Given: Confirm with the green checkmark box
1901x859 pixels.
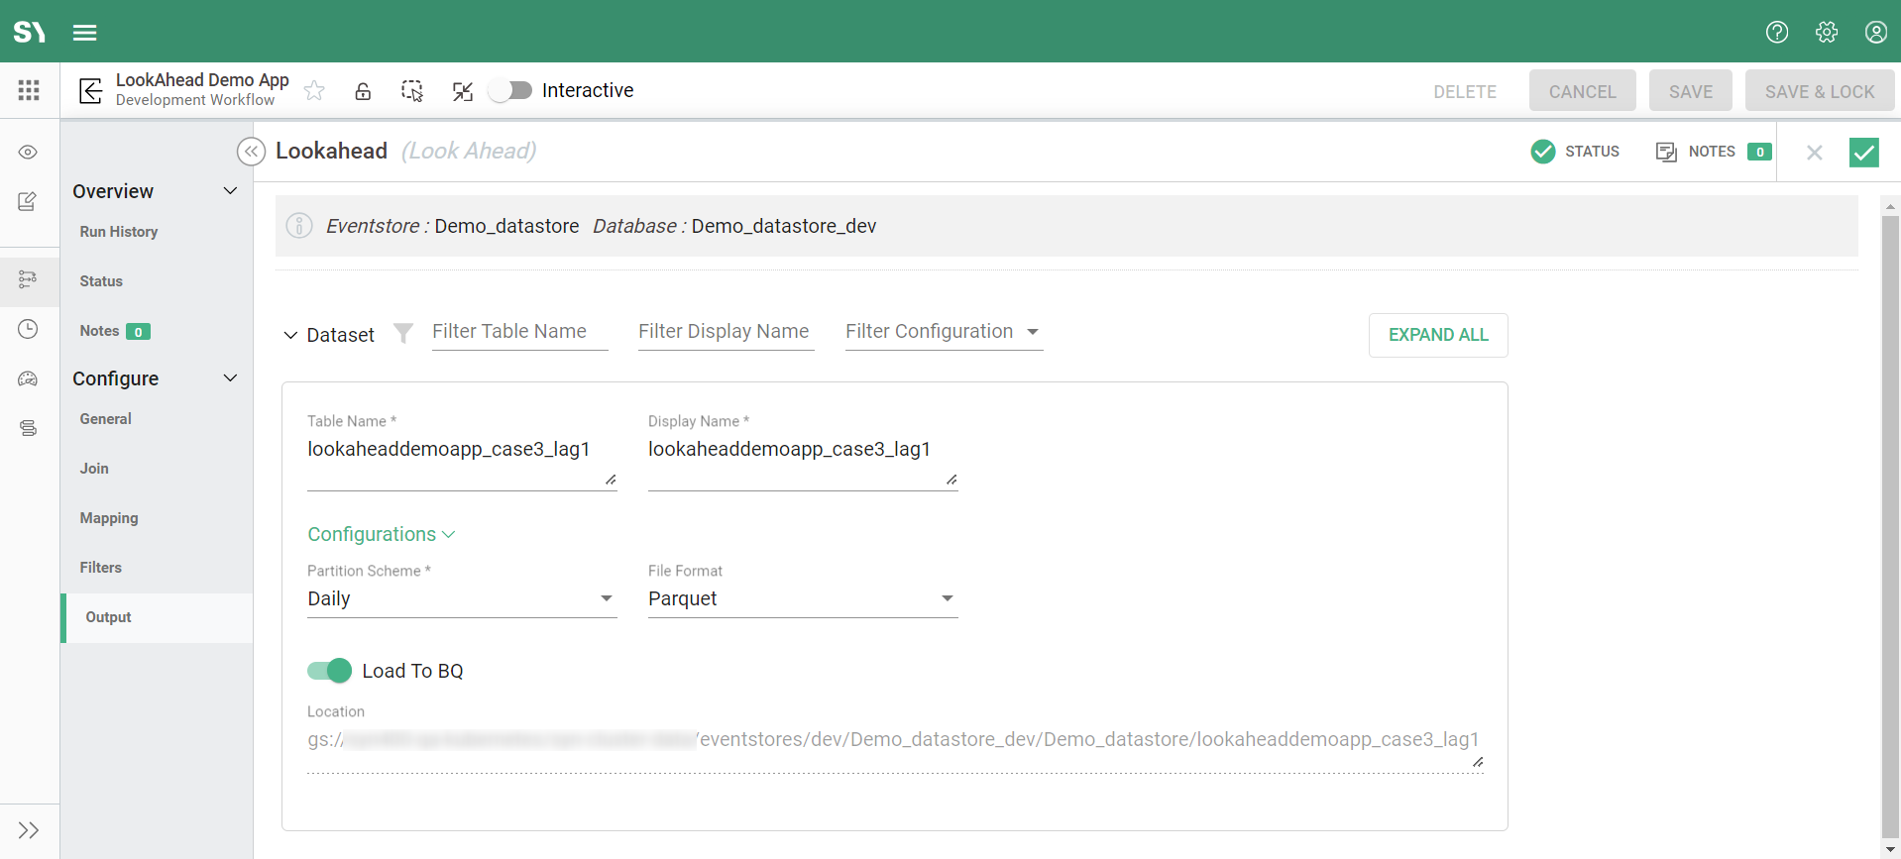Looking at the screenshot, I should point(1863,153).
